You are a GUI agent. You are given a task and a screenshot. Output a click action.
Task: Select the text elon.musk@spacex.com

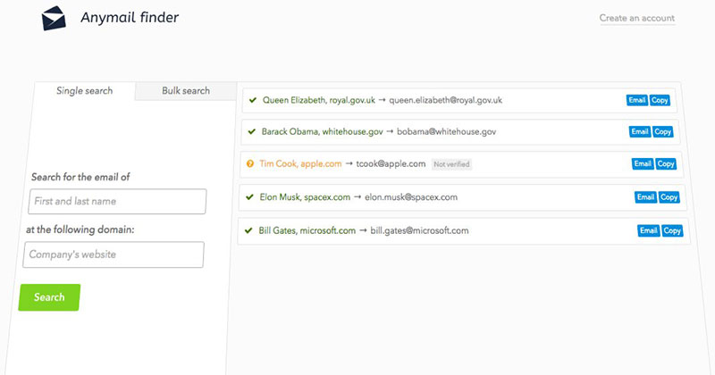(x=411, y=197)
